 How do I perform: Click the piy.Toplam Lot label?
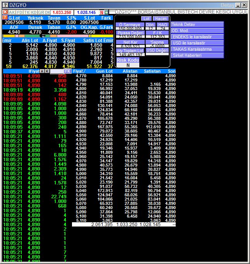pyautogui.click(x=130, y=51)
